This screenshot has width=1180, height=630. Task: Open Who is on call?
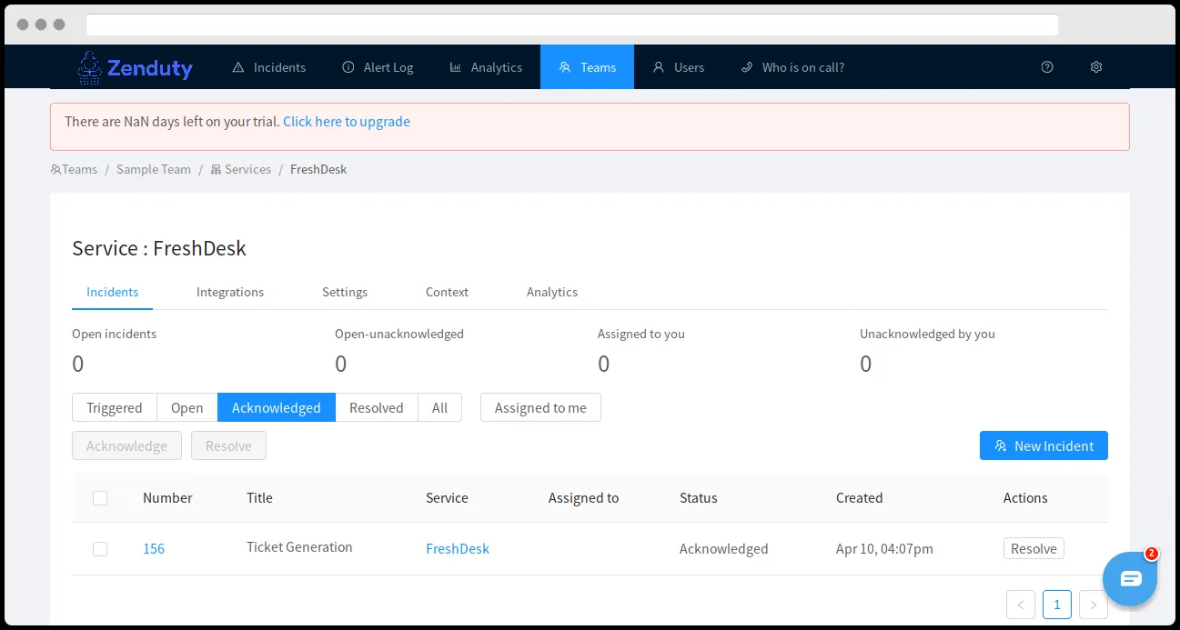[792, 67]
